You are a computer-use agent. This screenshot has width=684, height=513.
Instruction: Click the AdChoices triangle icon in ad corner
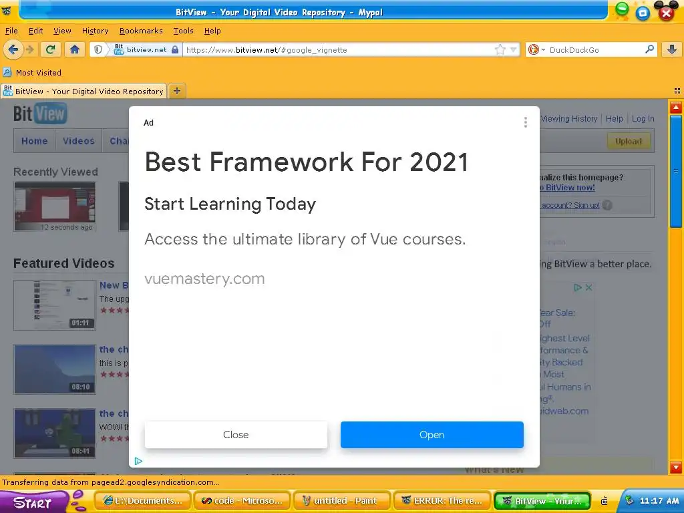pos(138,461)
